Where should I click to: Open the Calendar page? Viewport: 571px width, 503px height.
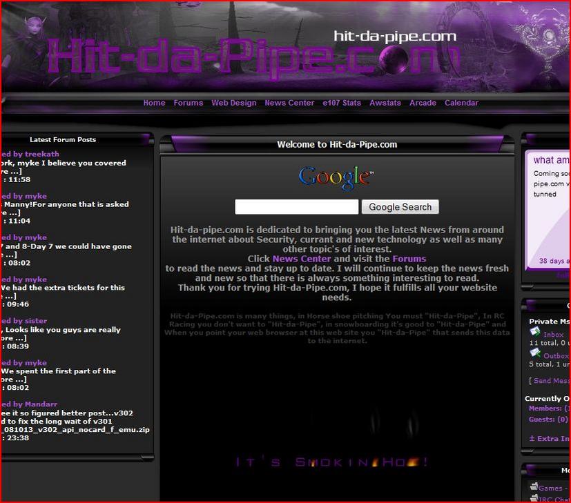coord(461,103)
